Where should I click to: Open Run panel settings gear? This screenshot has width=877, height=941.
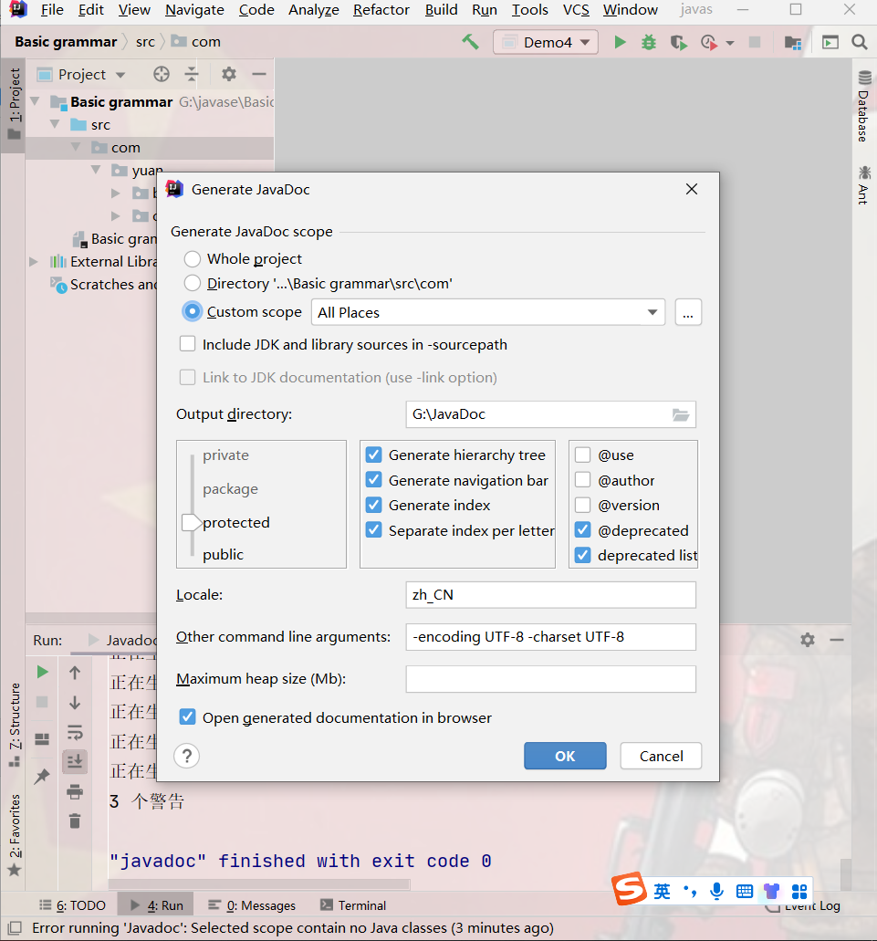pos(808,640)
